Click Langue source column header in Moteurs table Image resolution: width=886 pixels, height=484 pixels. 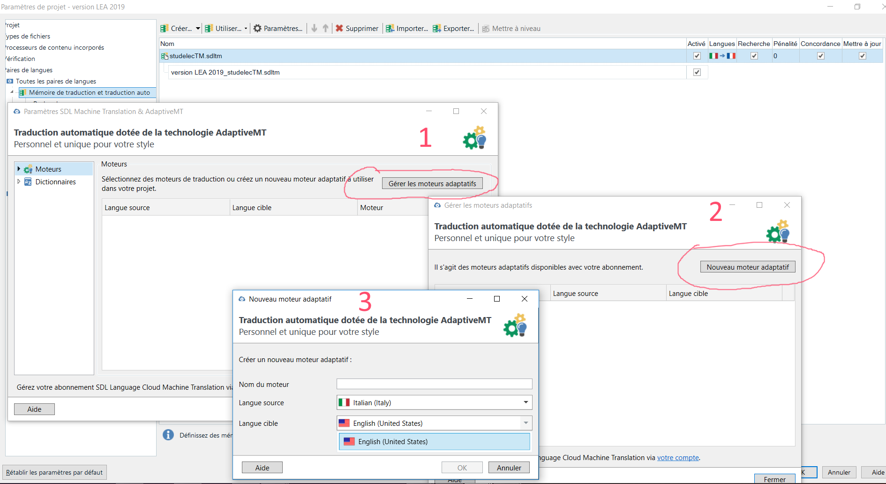(x=165, y=207)
